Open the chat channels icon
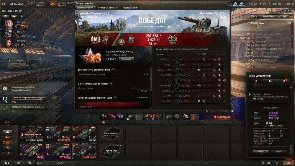 30,163
